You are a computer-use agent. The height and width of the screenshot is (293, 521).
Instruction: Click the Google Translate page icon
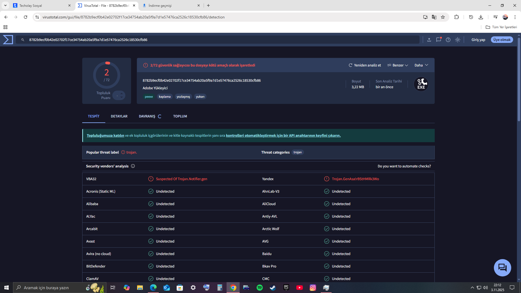[434, 17]
